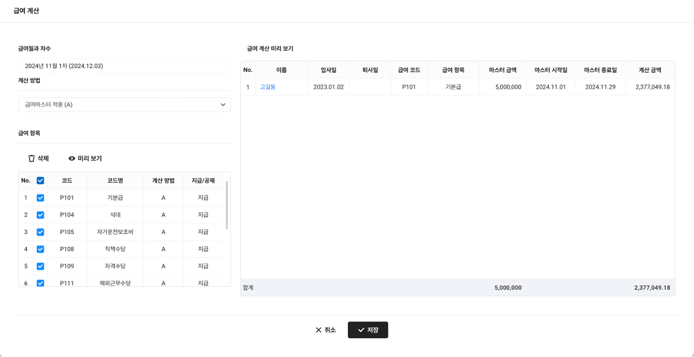Click the eye icon for 미리 보기

72,159
